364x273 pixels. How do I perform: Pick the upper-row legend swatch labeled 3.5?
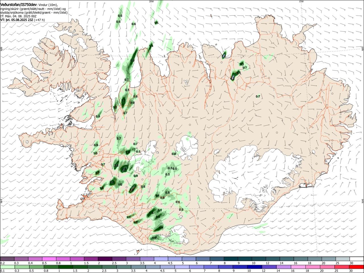(x=147, y=259)
